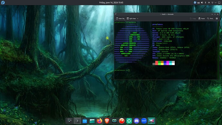Open the circular blue tray applet icon
This screenshot has width=222, height=125.
point(195,3)
